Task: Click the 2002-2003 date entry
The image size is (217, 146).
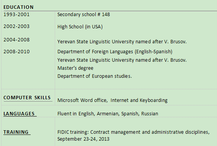Action: coord(16,26)
